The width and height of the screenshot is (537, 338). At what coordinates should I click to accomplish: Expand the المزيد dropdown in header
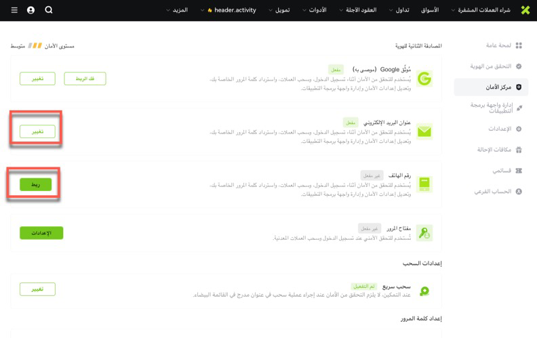coord(177,10)
